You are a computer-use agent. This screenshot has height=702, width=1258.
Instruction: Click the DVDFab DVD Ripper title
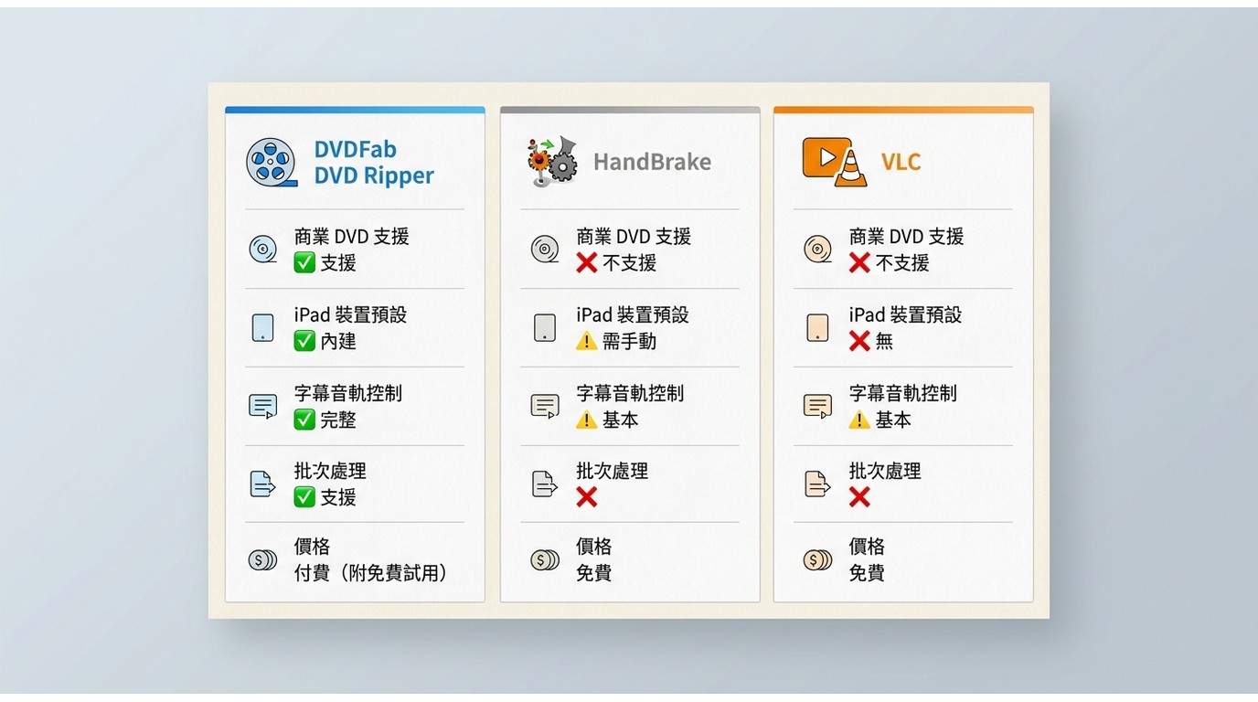pyautogui.click(x=374, y=163)
